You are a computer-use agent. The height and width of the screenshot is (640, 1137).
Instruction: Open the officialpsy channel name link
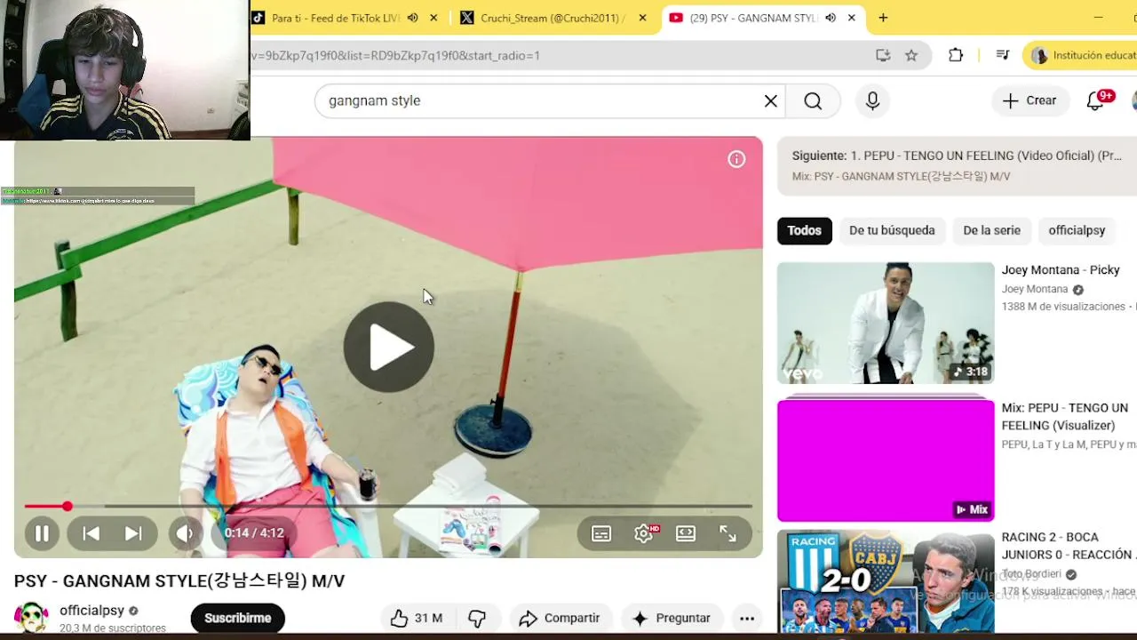pyautogui.click(x=91, y=611)
